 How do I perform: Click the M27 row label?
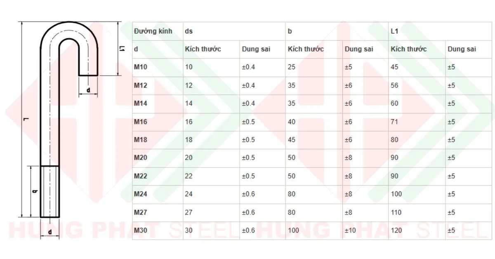[x=140, y=212]
